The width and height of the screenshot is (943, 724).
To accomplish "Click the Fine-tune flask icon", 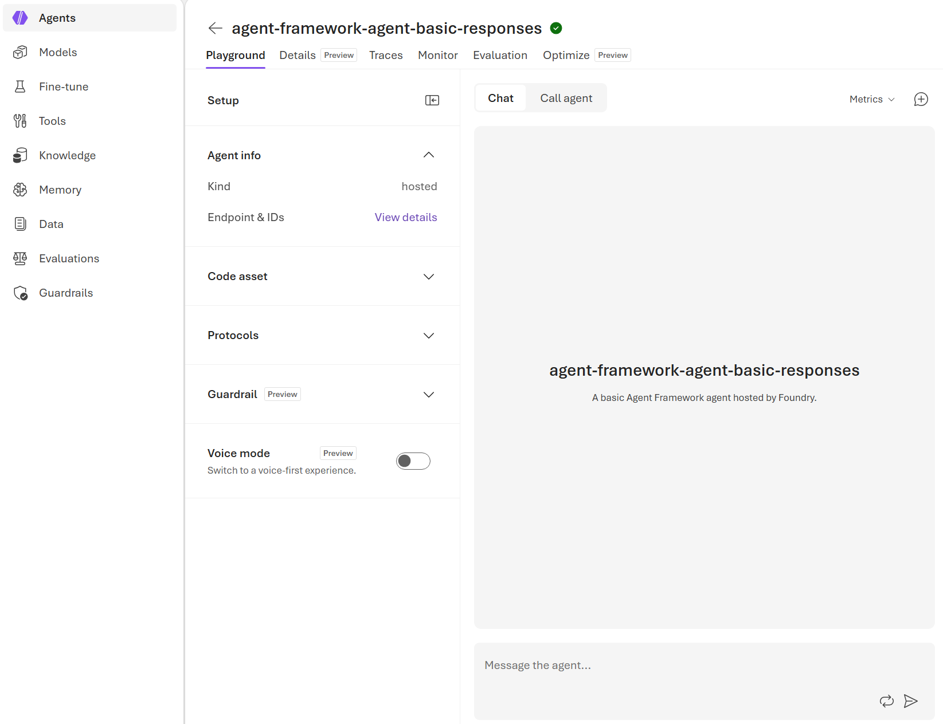I will pos(20,86).
